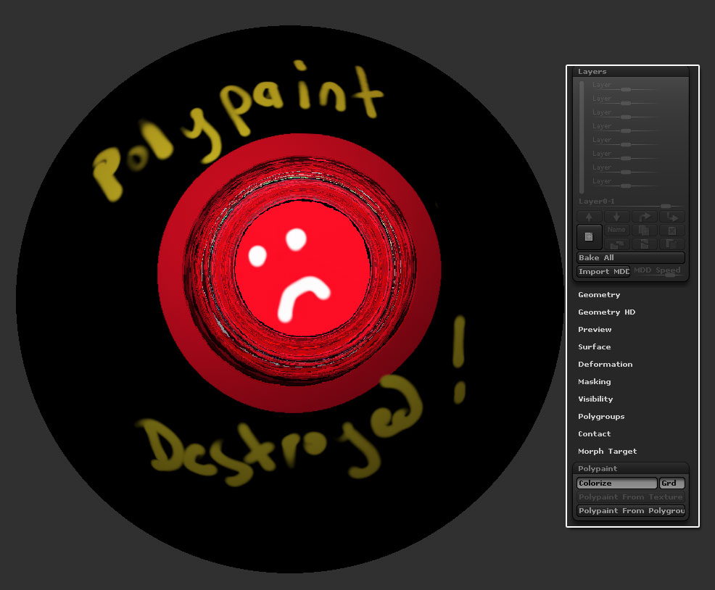Viewport: 715px width, 590px height.
Task: Delete the current layer
Action: (x=672, y=229)
